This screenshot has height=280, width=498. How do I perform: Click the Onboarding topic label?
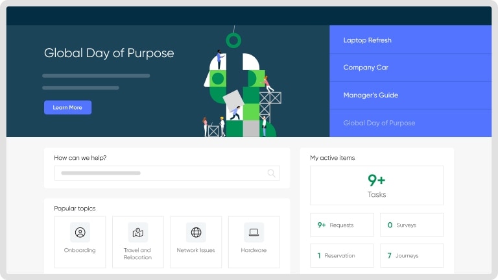[x=80, y=250]
